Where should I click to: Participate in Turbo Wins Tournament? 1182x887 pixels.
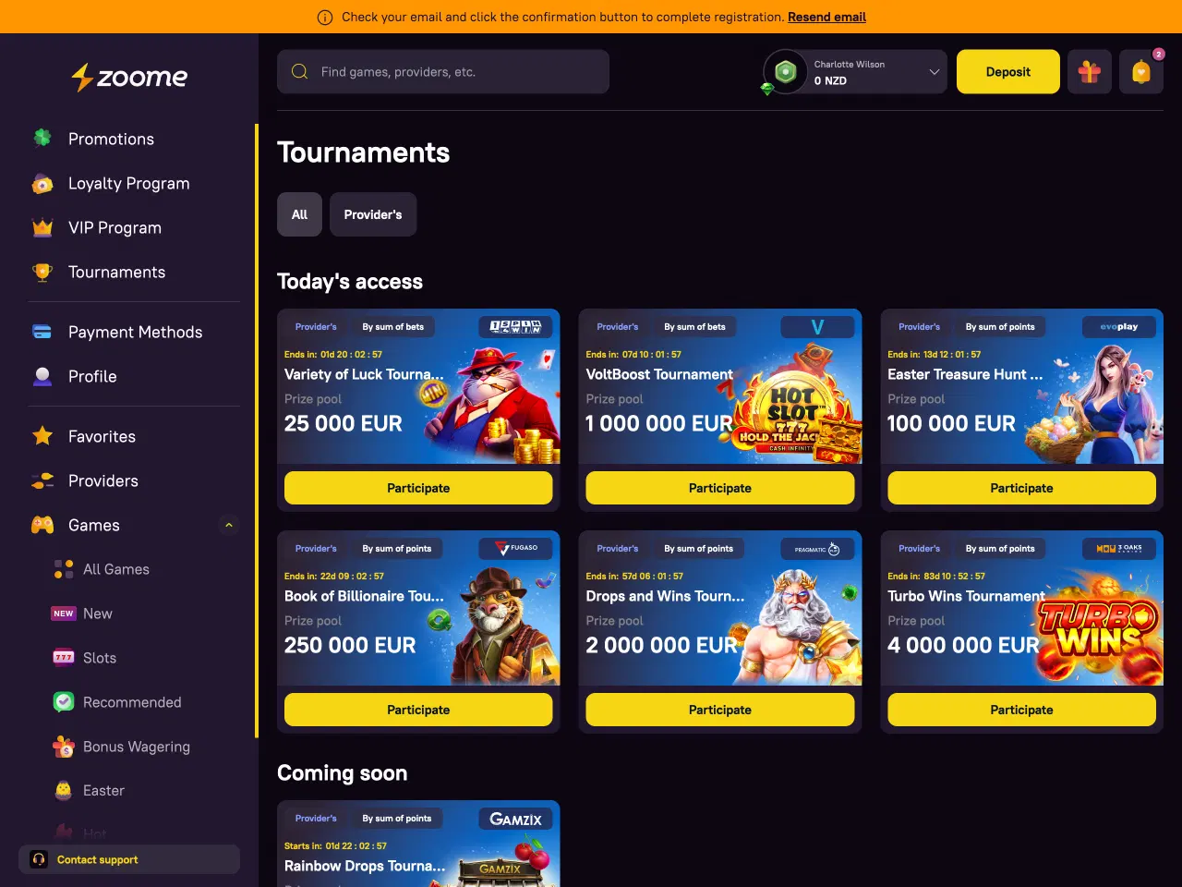[x=1021, y=710]
